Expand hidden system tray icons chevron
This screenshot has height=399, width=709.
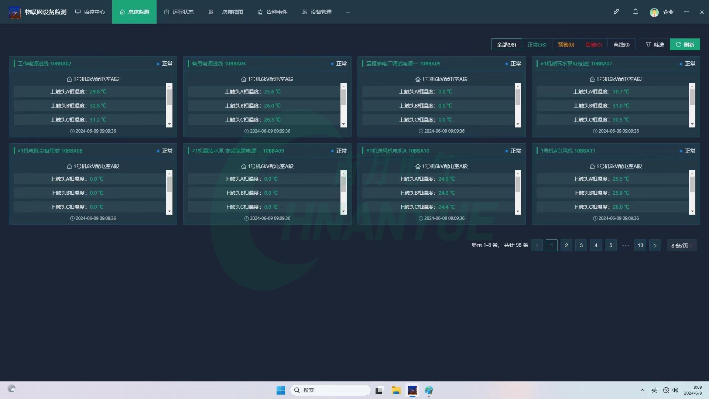643,390
